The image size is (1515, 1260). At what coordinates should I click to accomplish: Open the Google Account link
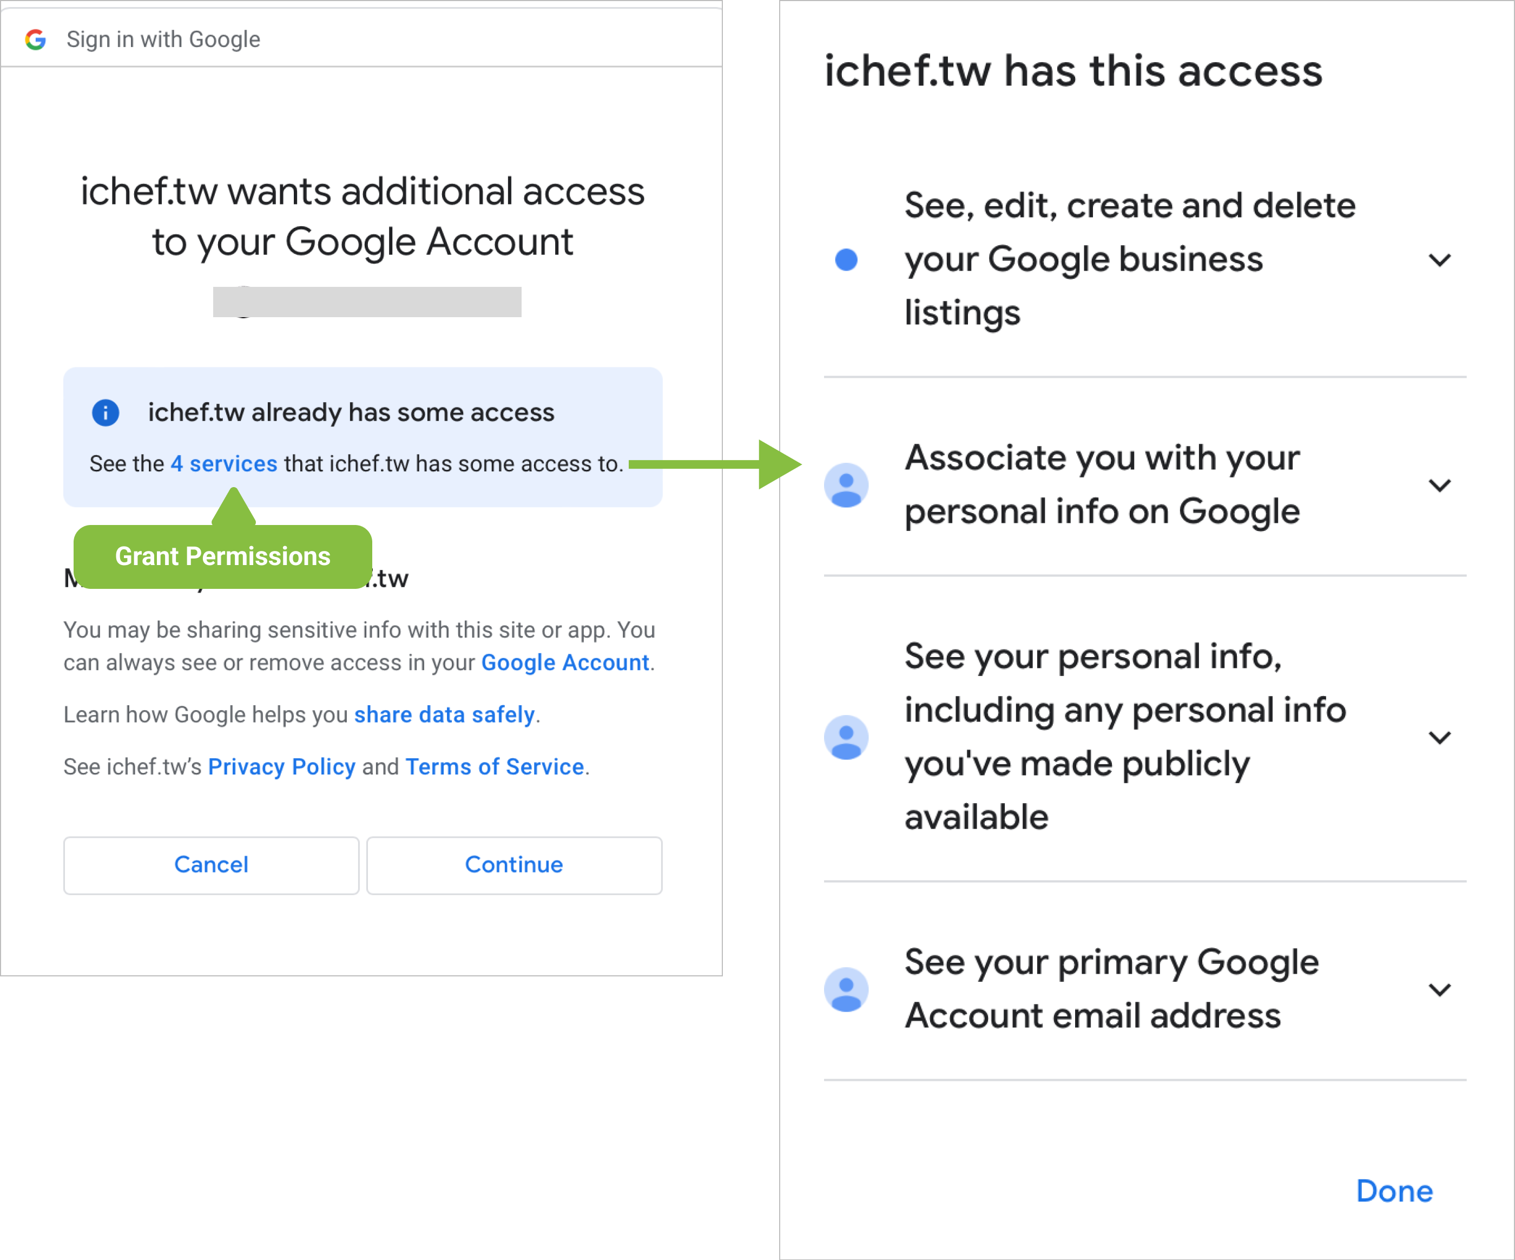(x=565, y=662)
